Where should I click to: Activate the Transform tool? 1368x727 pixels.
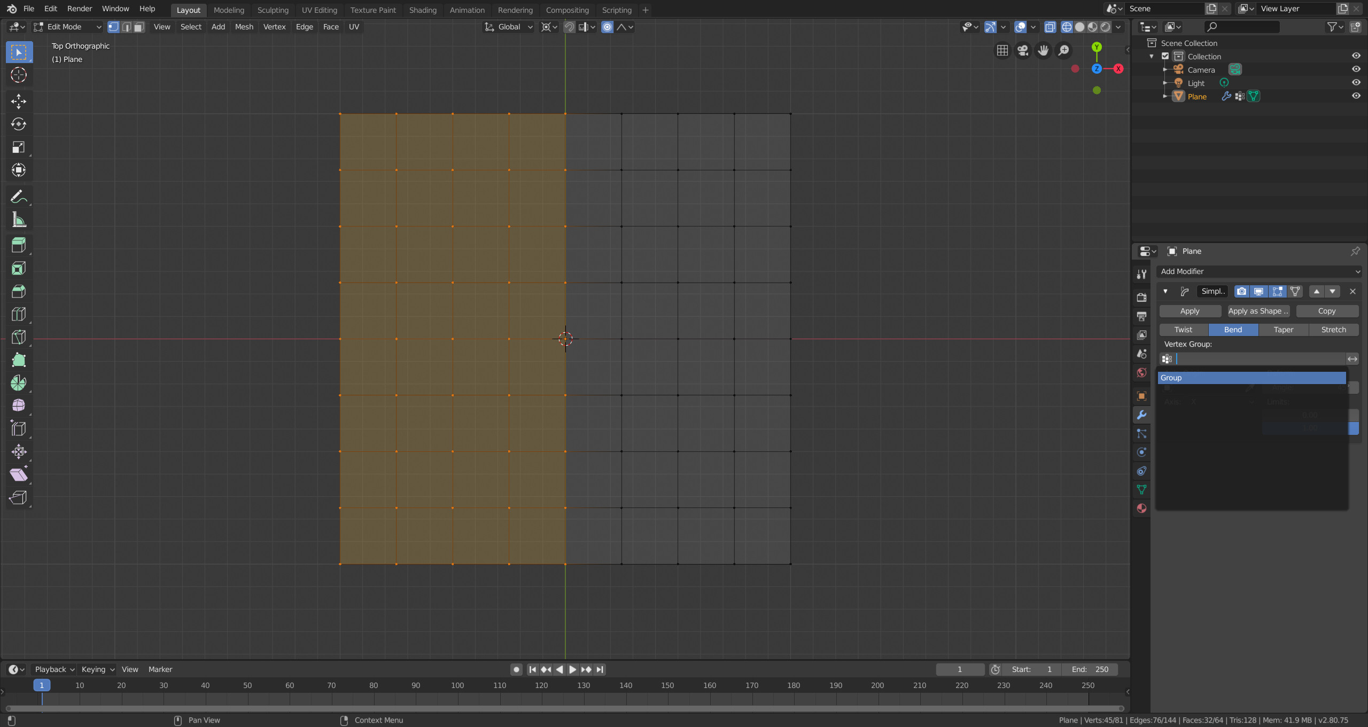[x=19, y=170]
